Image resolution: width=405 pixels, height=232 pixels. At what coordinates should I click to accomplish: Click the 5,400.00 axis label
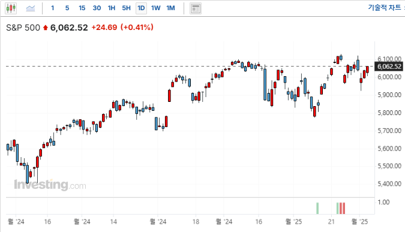click(389, 184)
